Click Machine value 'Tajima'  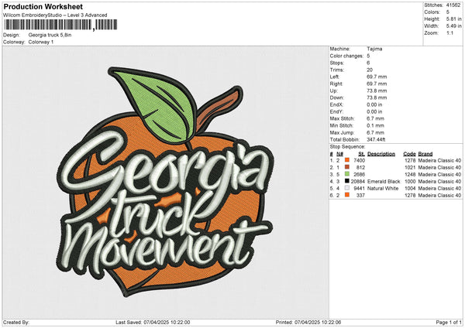(x=374, y=49)
